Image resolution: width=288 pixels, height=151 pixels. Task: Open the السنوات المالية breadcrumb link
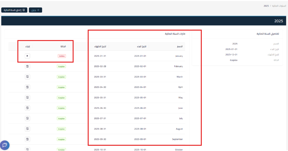[279, 6]
